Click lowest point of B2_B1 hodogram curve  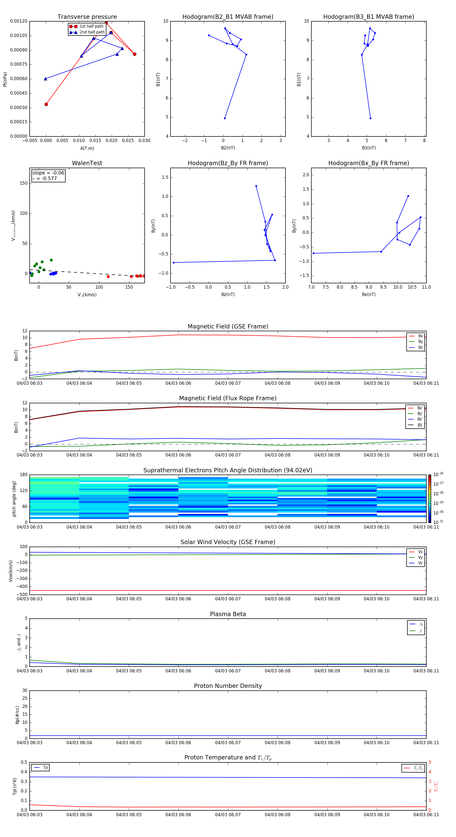(x=225, y=118)
